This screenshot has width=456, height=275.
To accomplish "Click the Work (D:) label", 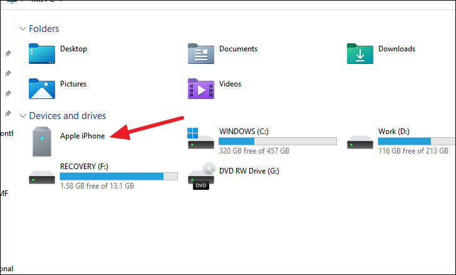I will tap(394, 132).
